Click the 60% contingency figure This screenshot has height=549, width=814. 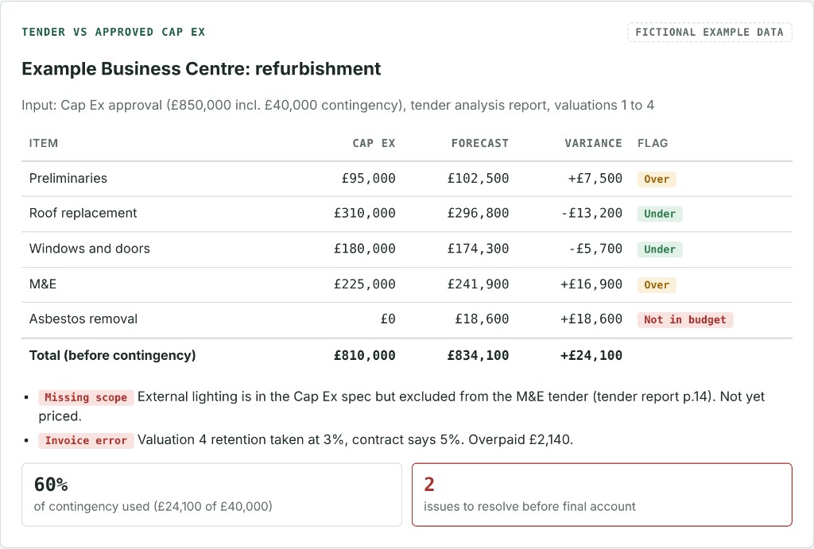51,485
